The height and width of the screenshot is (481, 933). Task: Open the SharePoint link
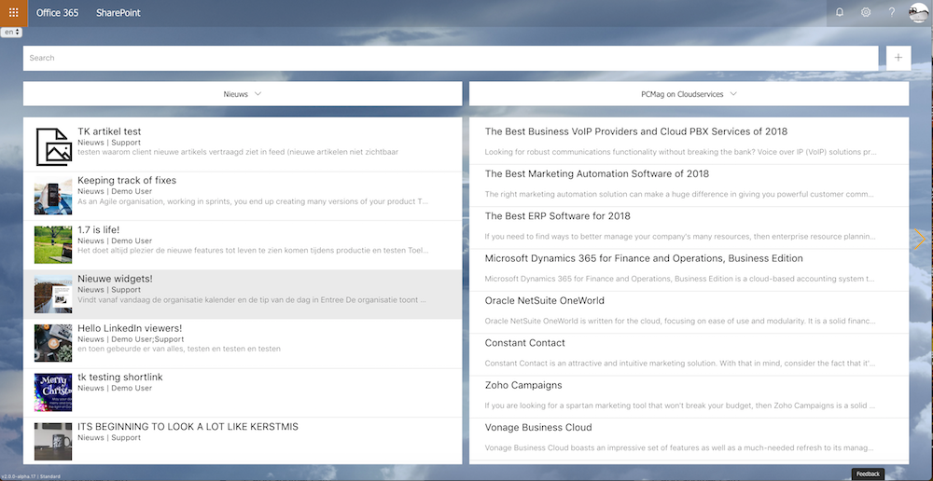[118, 12]
